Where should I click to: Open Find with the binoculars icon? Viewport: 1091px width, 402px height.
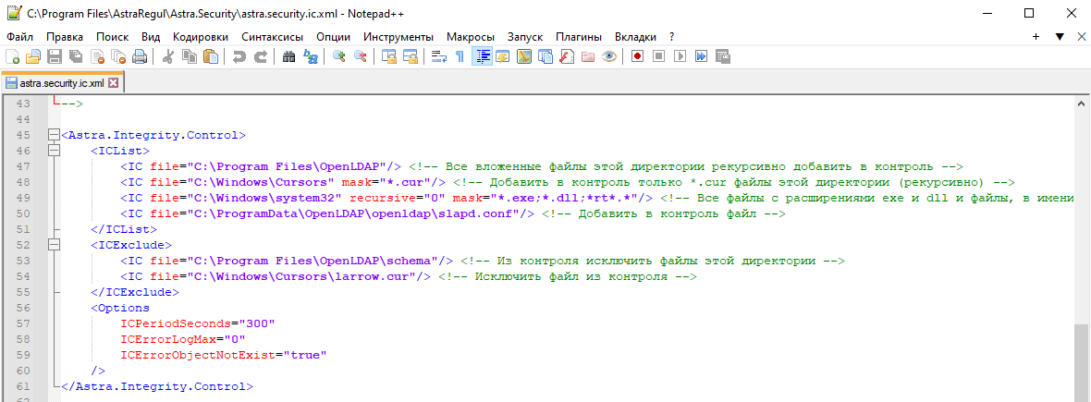289,56
